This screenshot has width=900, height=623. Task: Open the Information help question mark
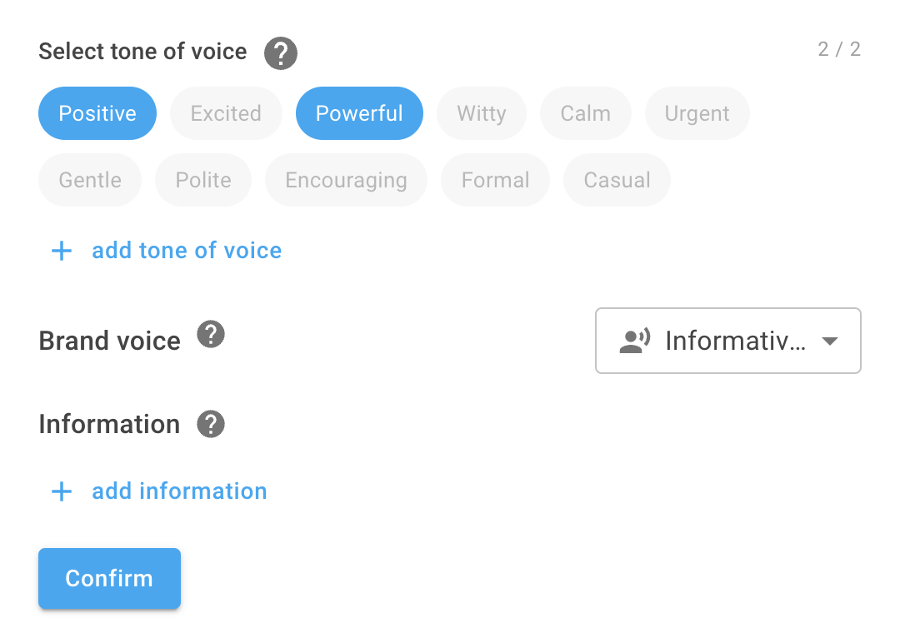(211, 424)
